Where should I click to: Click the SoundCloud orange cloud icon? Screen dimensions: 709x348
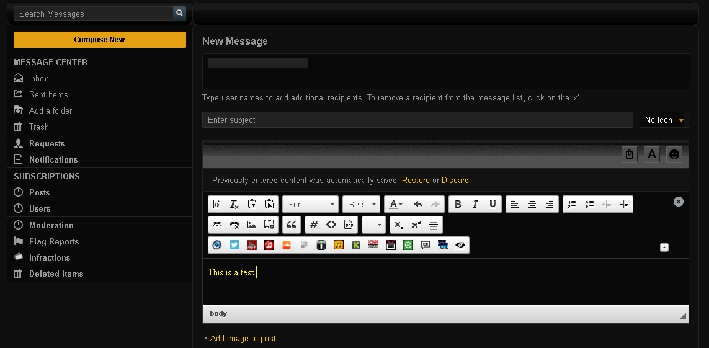[286, 245]
